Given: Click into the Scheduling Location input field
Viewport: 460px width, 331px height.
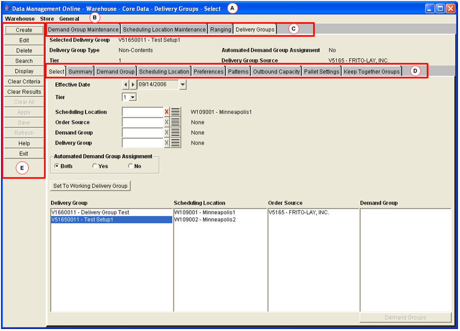Looking at the screenshot, I should 143,112.
